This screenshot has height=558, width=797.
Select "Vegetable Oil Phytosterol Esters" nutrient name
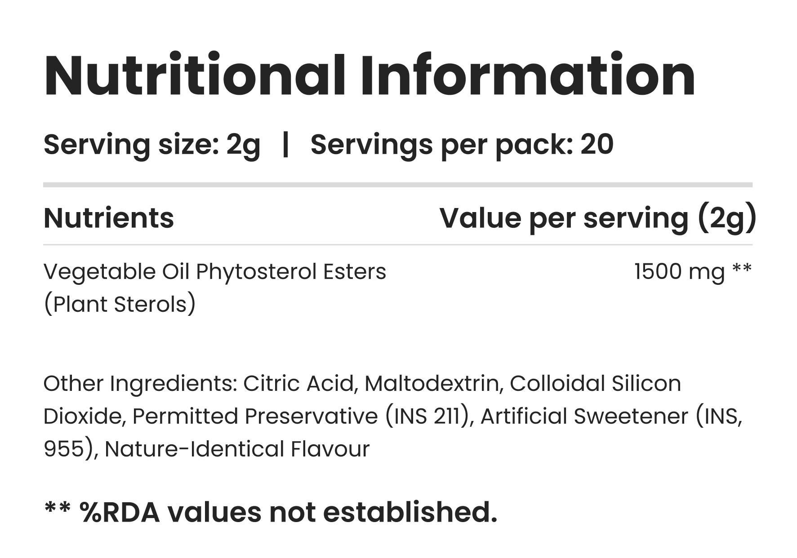click(215, 272)
